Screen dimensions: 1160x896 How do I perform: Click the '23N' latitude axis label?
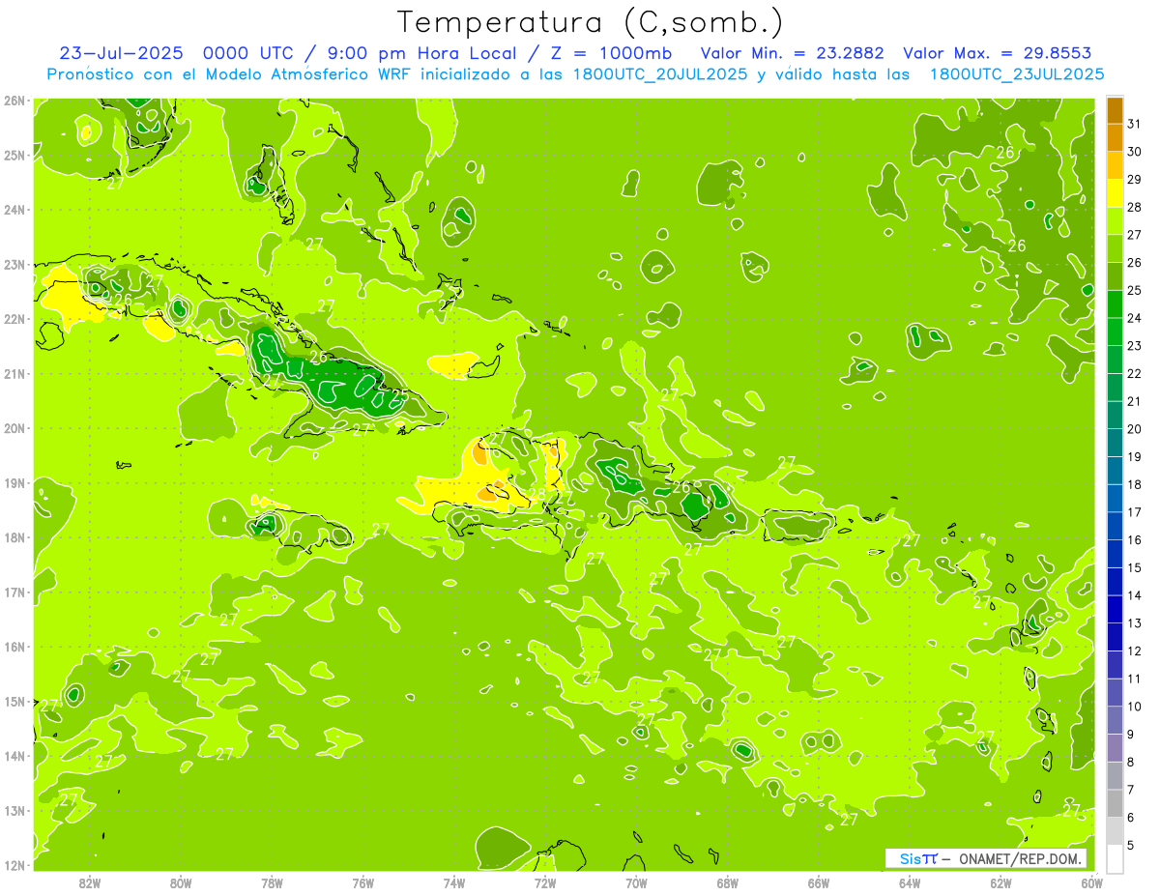pyautogui.click(x=14, y=264)
